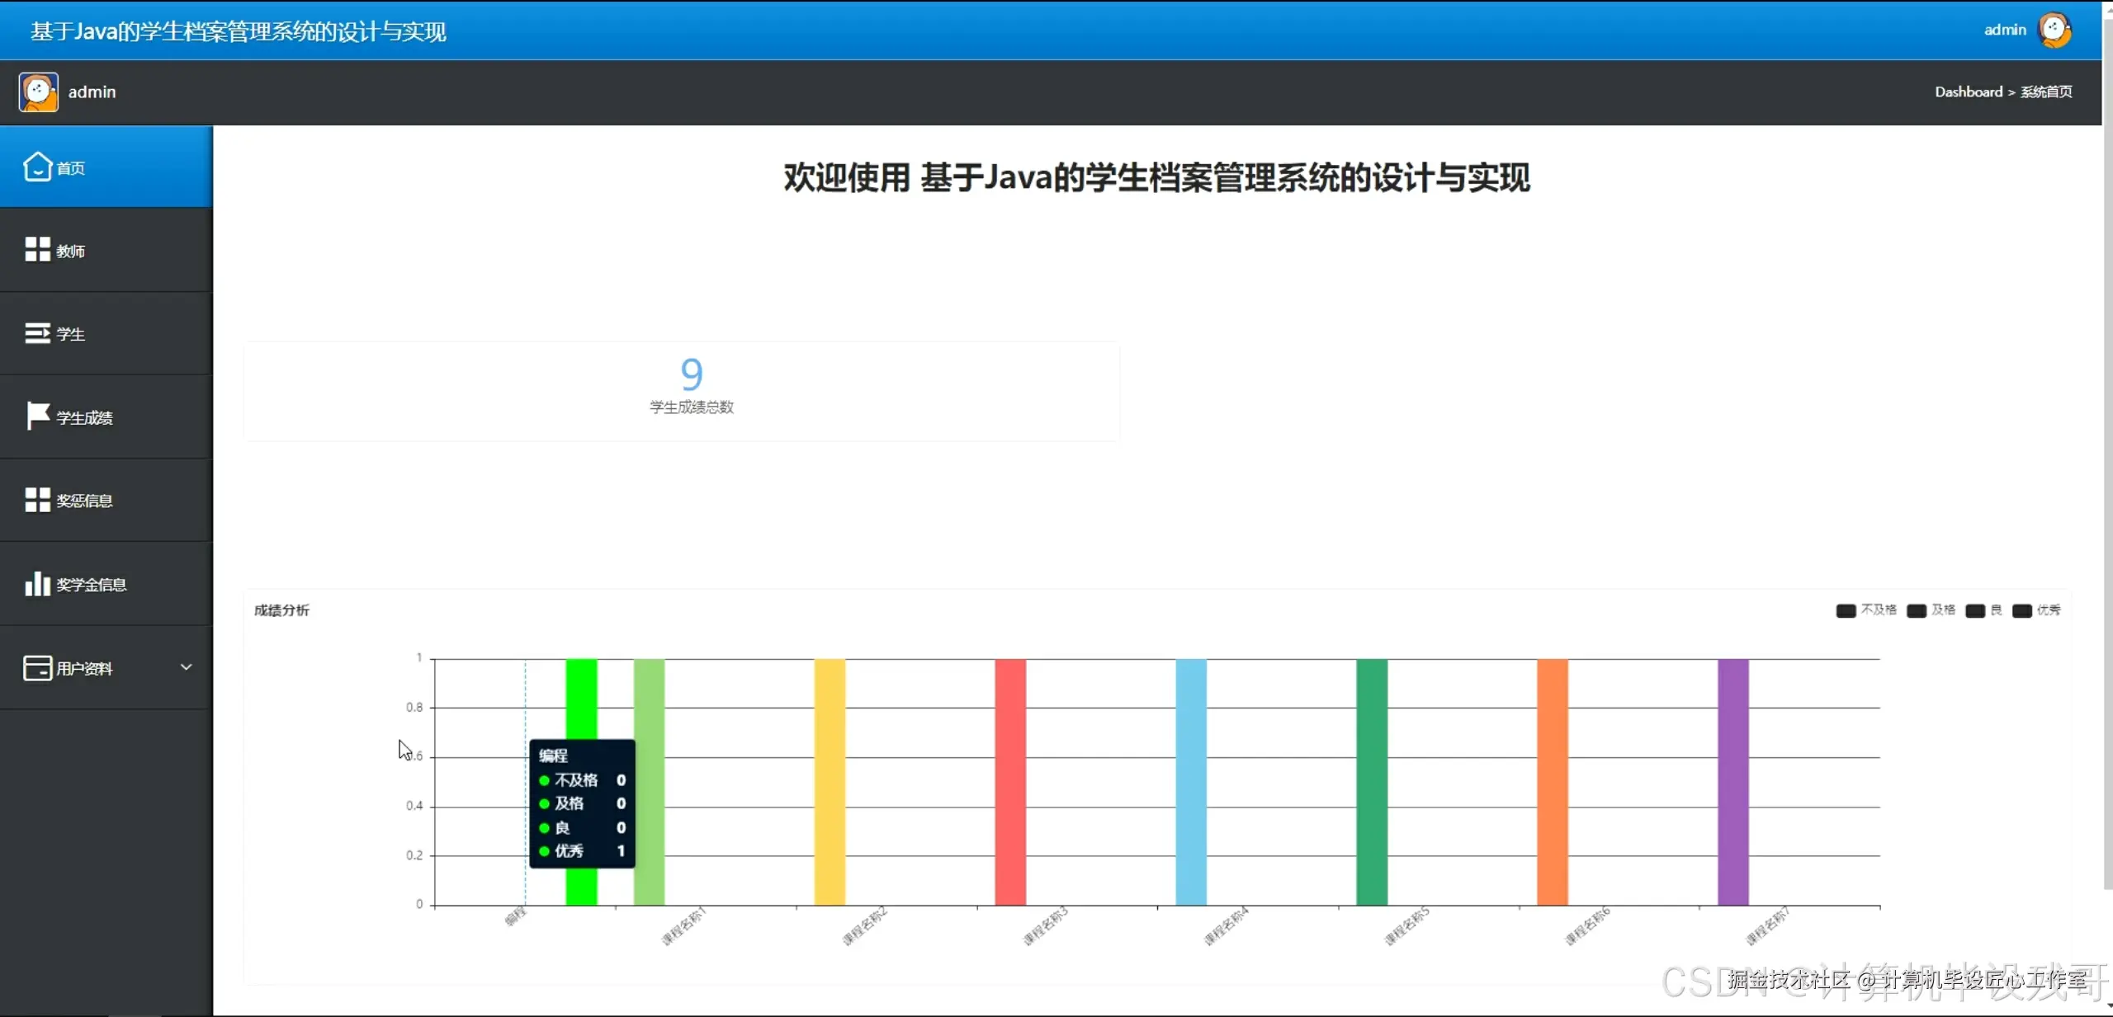
Task: Open the 用户资料 profile card icon
Action: point(38,668)
